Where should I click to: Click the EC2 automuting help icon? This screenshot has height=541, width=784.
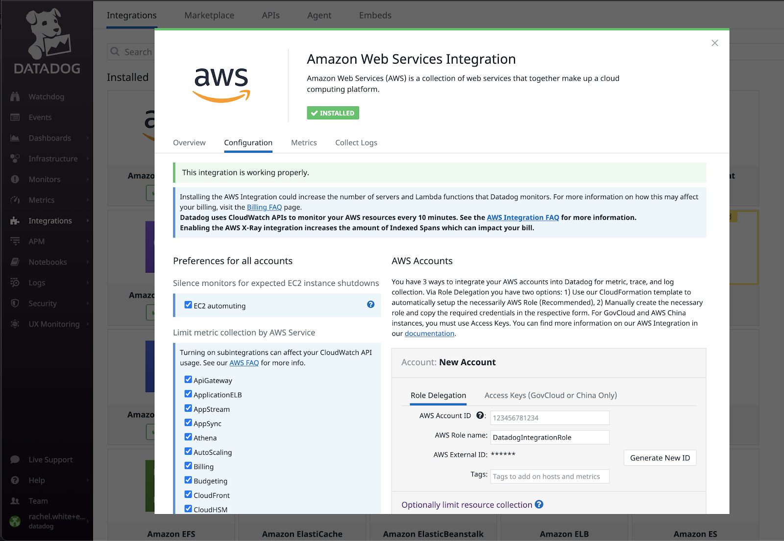371,305
